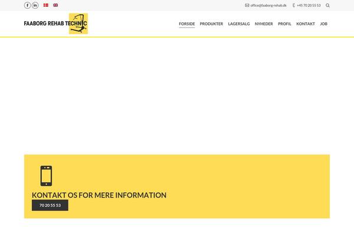The width and height of the screenshot is (354, 236).
Task: Click the +45 70 20 55 53 phone link
Action: tap(309, 5)
